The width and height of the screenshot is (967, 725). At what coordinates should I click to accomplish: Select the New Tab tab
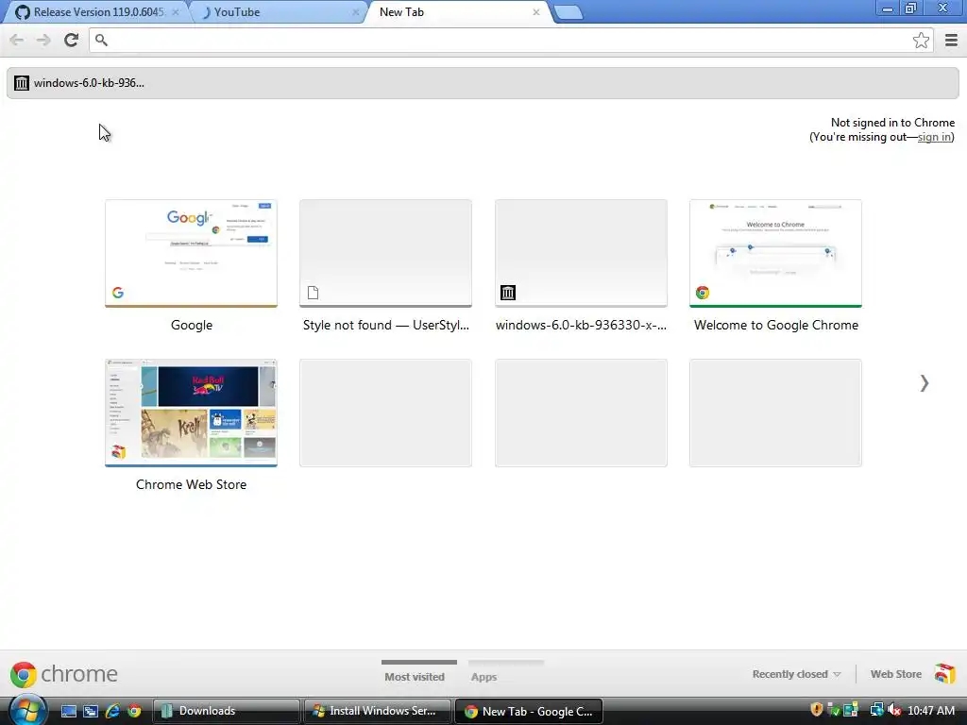[458, 12]
